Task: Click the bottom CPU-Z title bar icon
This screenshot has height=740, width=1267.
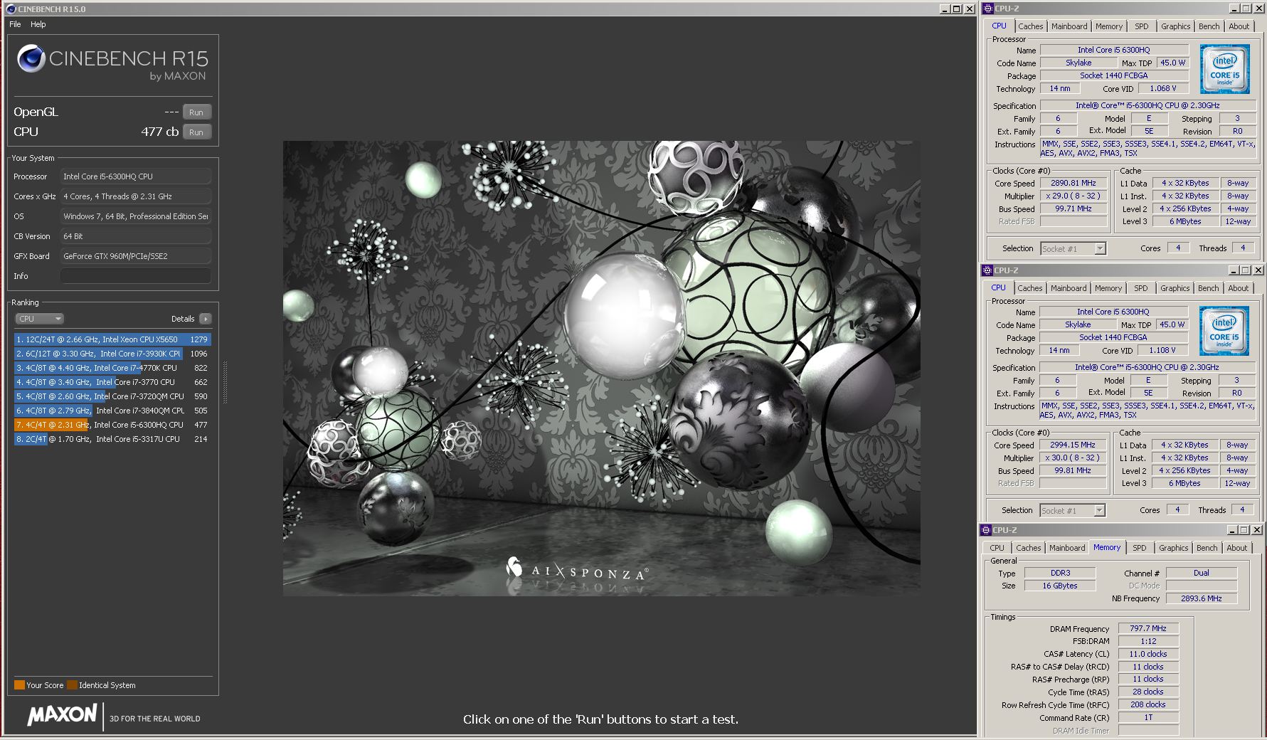Action: click(986, 530)
